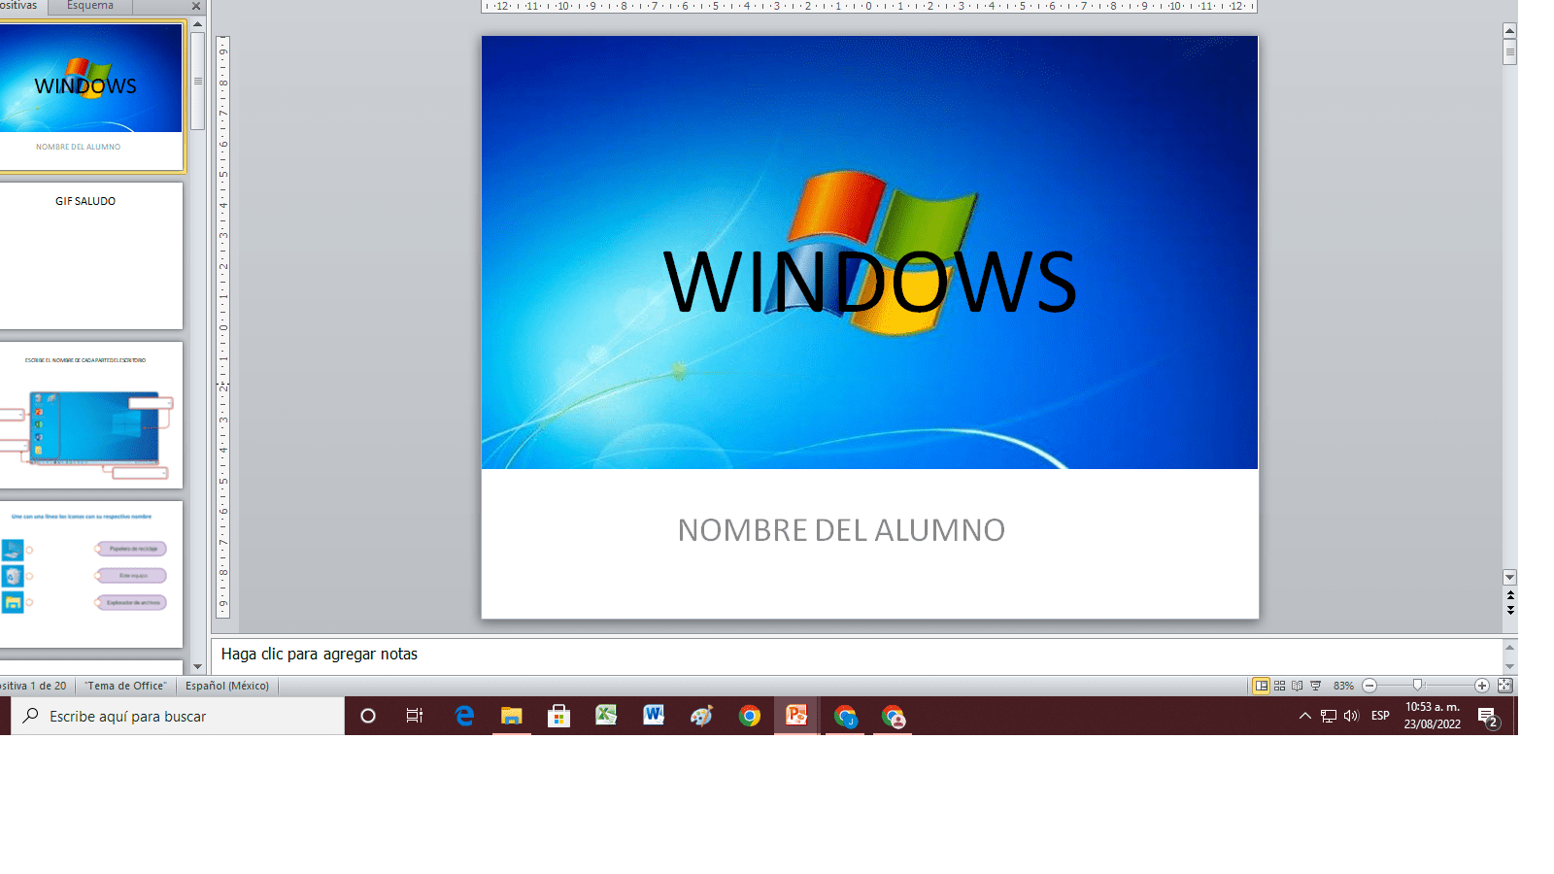
Task: Open network status tray icon
Action: pos(1329,716)
